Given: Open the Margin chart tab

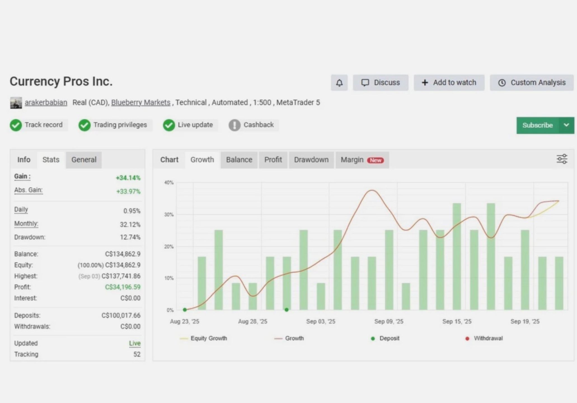Looking at the screenshot, I should pos(362,160).
